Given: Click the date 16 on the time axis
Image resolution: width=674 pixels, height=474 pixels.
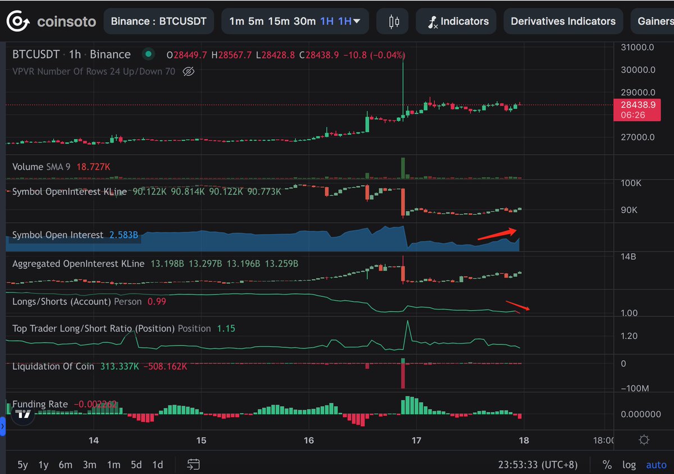Looking at the screenshot, I should coord(309,440).
